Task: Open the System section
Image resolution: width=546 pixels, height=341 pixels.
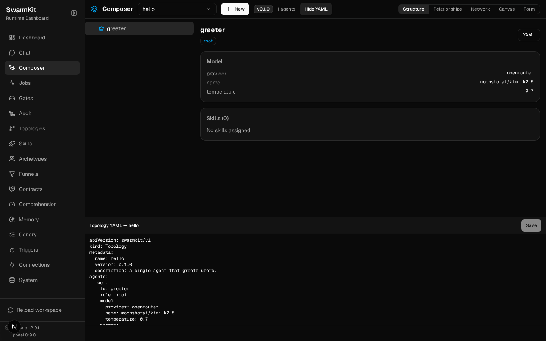Action: click(42, 280)
